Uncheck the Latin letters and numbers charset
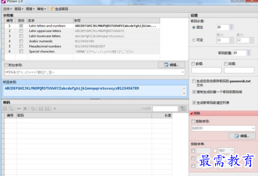The image size is (258, 176). click(21, 26)
